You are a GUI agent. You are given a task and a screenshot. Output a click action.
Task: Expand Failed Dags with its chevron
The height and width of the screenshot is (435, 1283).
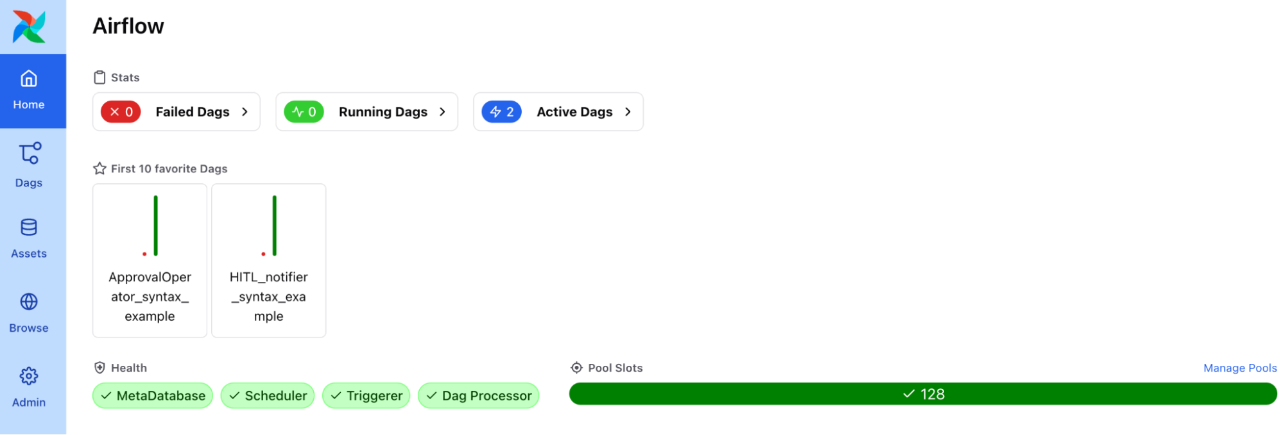coord(245,112)
